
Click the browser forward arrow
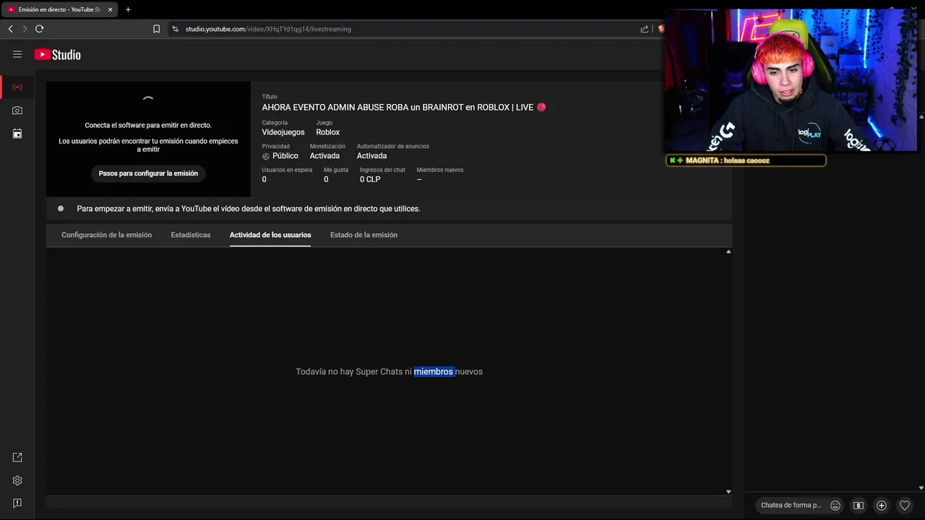coord(25,29)
